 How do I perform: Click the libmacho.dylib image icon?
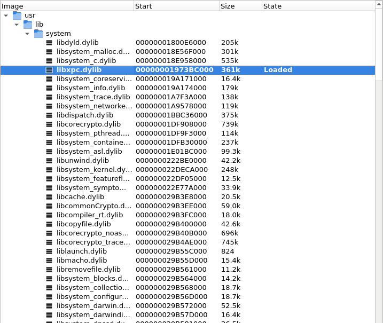[49, 261]
